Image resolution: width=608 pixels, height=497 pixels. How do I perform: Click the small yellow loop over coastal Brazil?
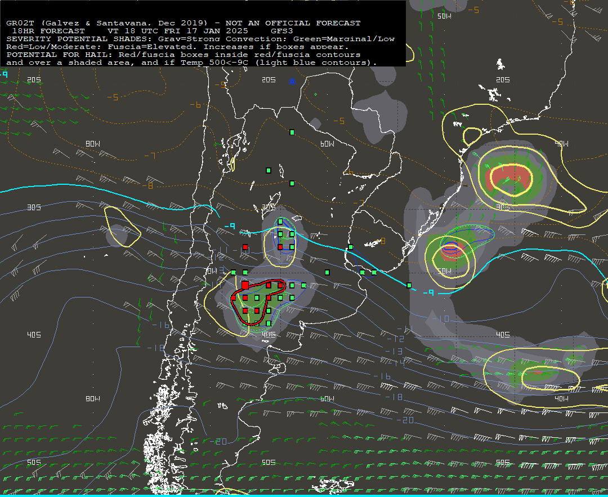click(472, 137)
